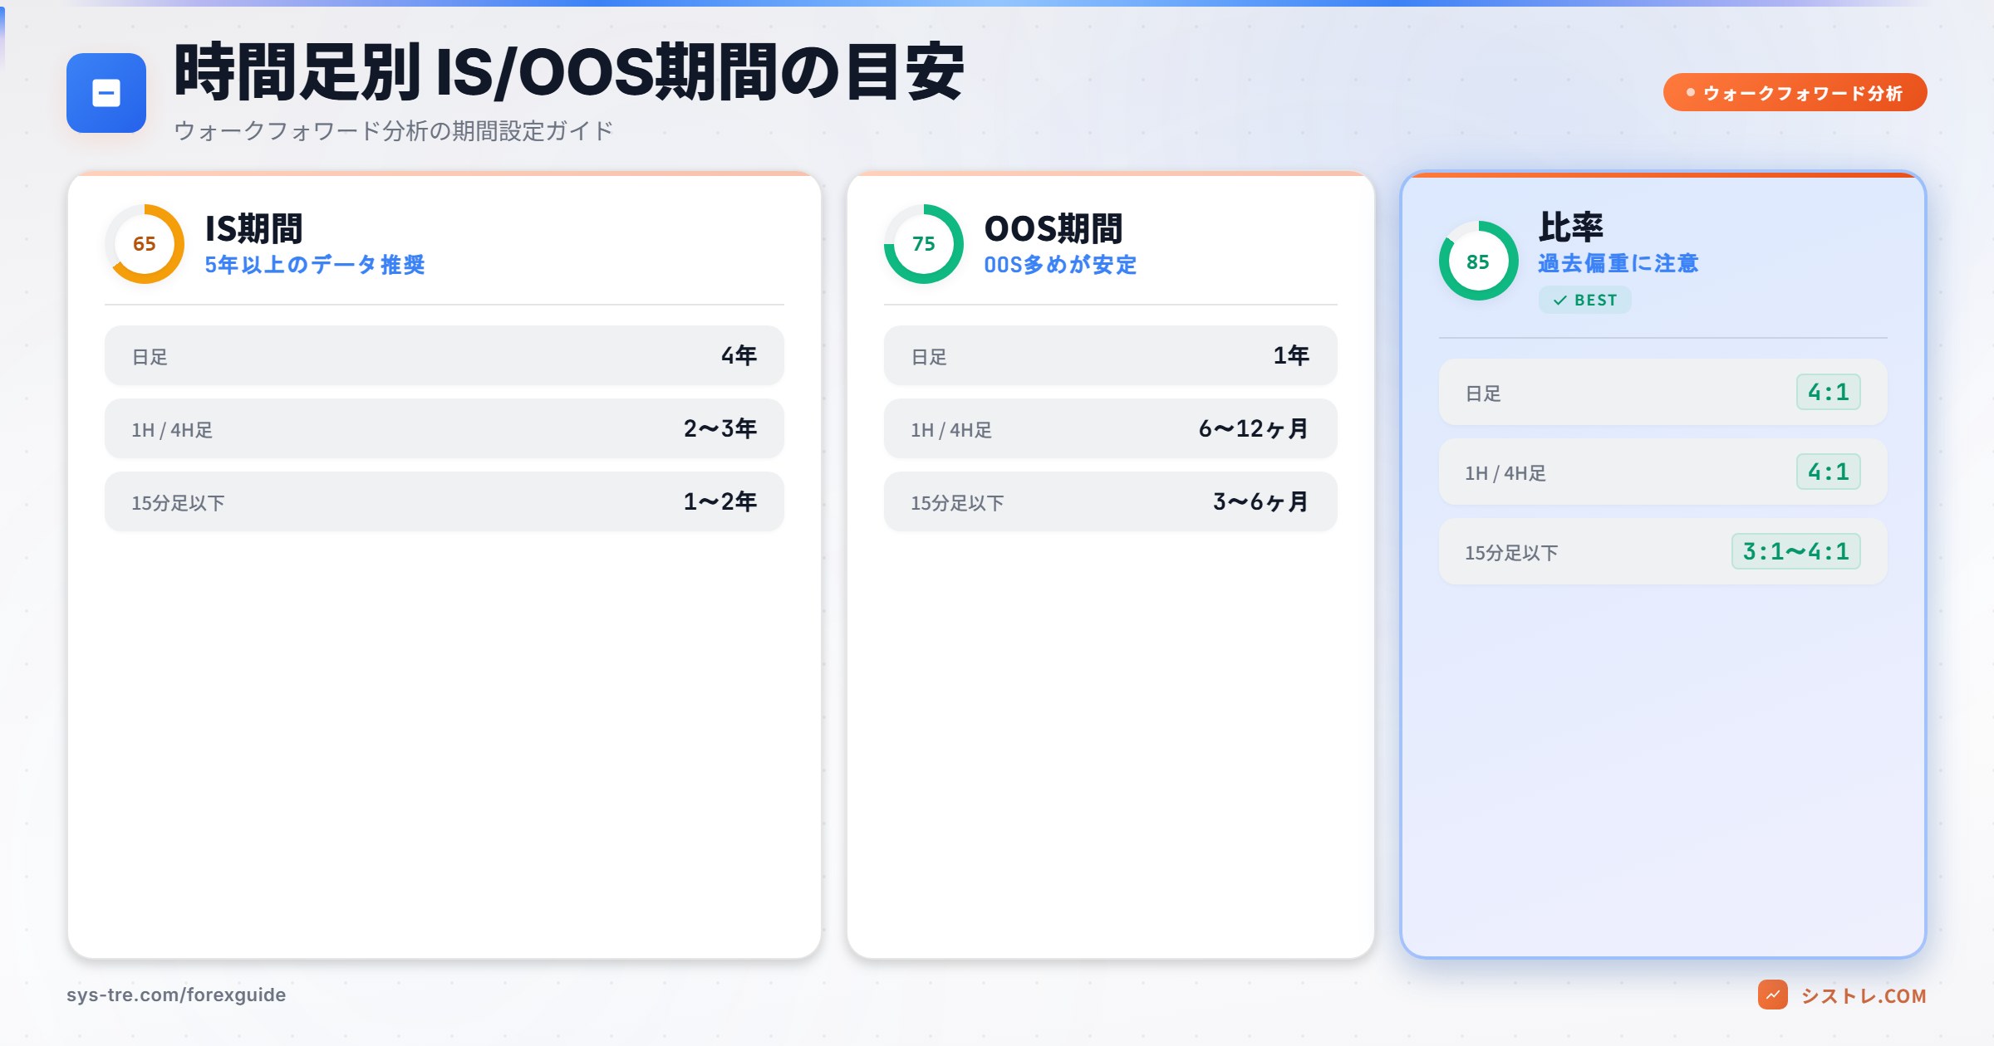
Task: Click the 65 score ring in IS期間 card
Action: (x=145, y=244)
